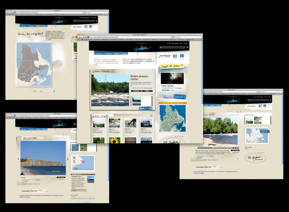This screenshot has height=212, width=289.
Task: Click the blue search submit button in center window
Action: pyautogui.click(x=188, y=47)
